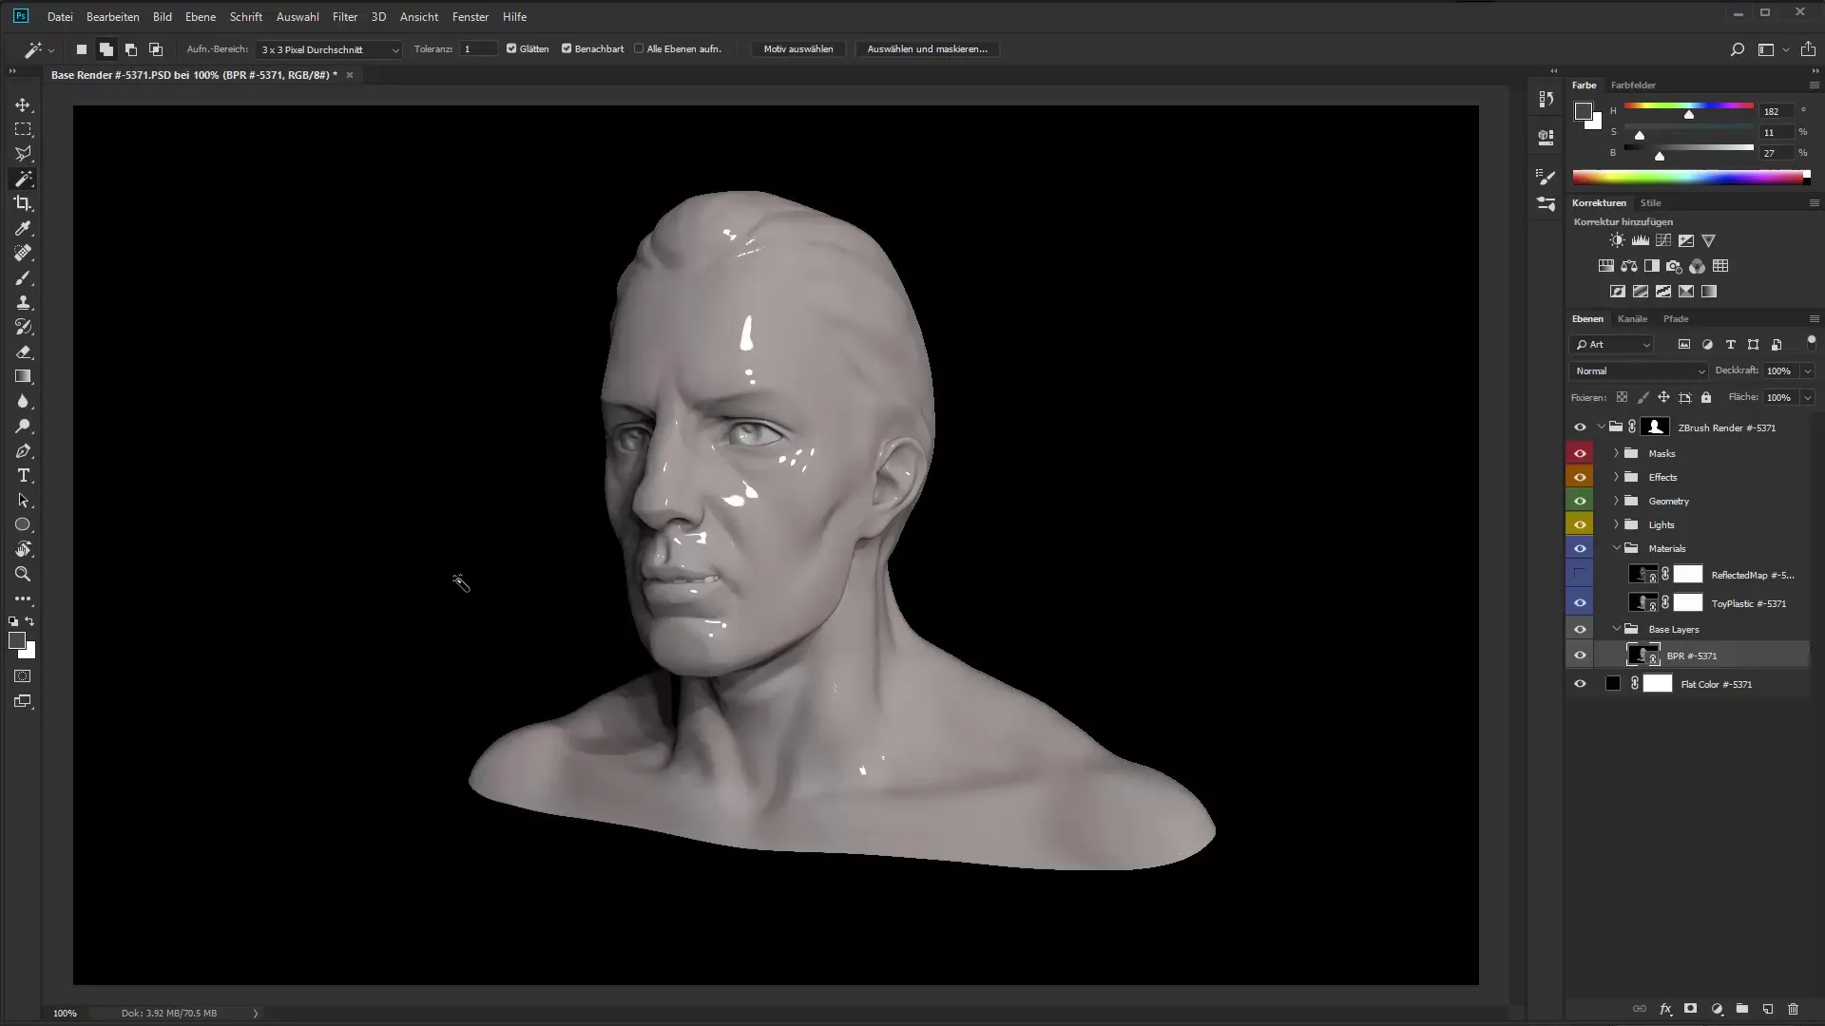Hide the Effects group layer
This screenshot has height=1026, width=1825.
(1580, 477)
